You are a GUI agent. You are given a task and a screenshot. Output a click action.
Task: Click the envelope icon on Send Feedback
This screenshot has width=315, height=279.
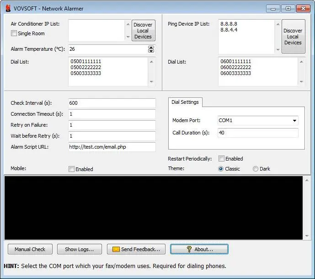[116, 249]
